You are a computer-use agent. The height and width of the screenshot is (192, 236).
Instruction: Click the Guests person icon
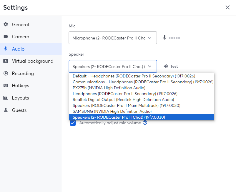(6, 110)
